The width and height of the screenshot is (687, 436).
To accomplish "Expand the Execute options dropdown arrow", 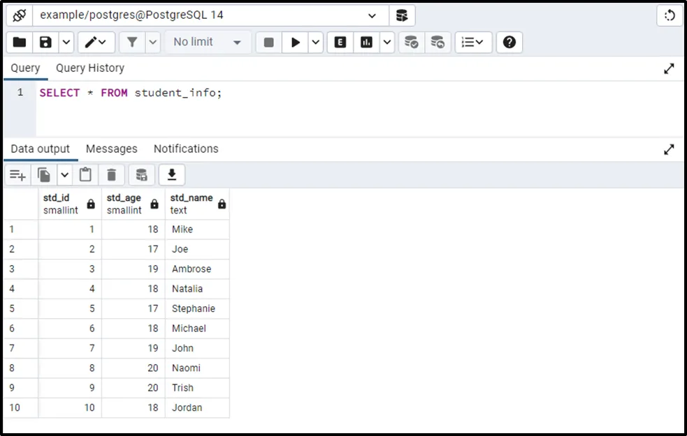I will pos(316,43).
